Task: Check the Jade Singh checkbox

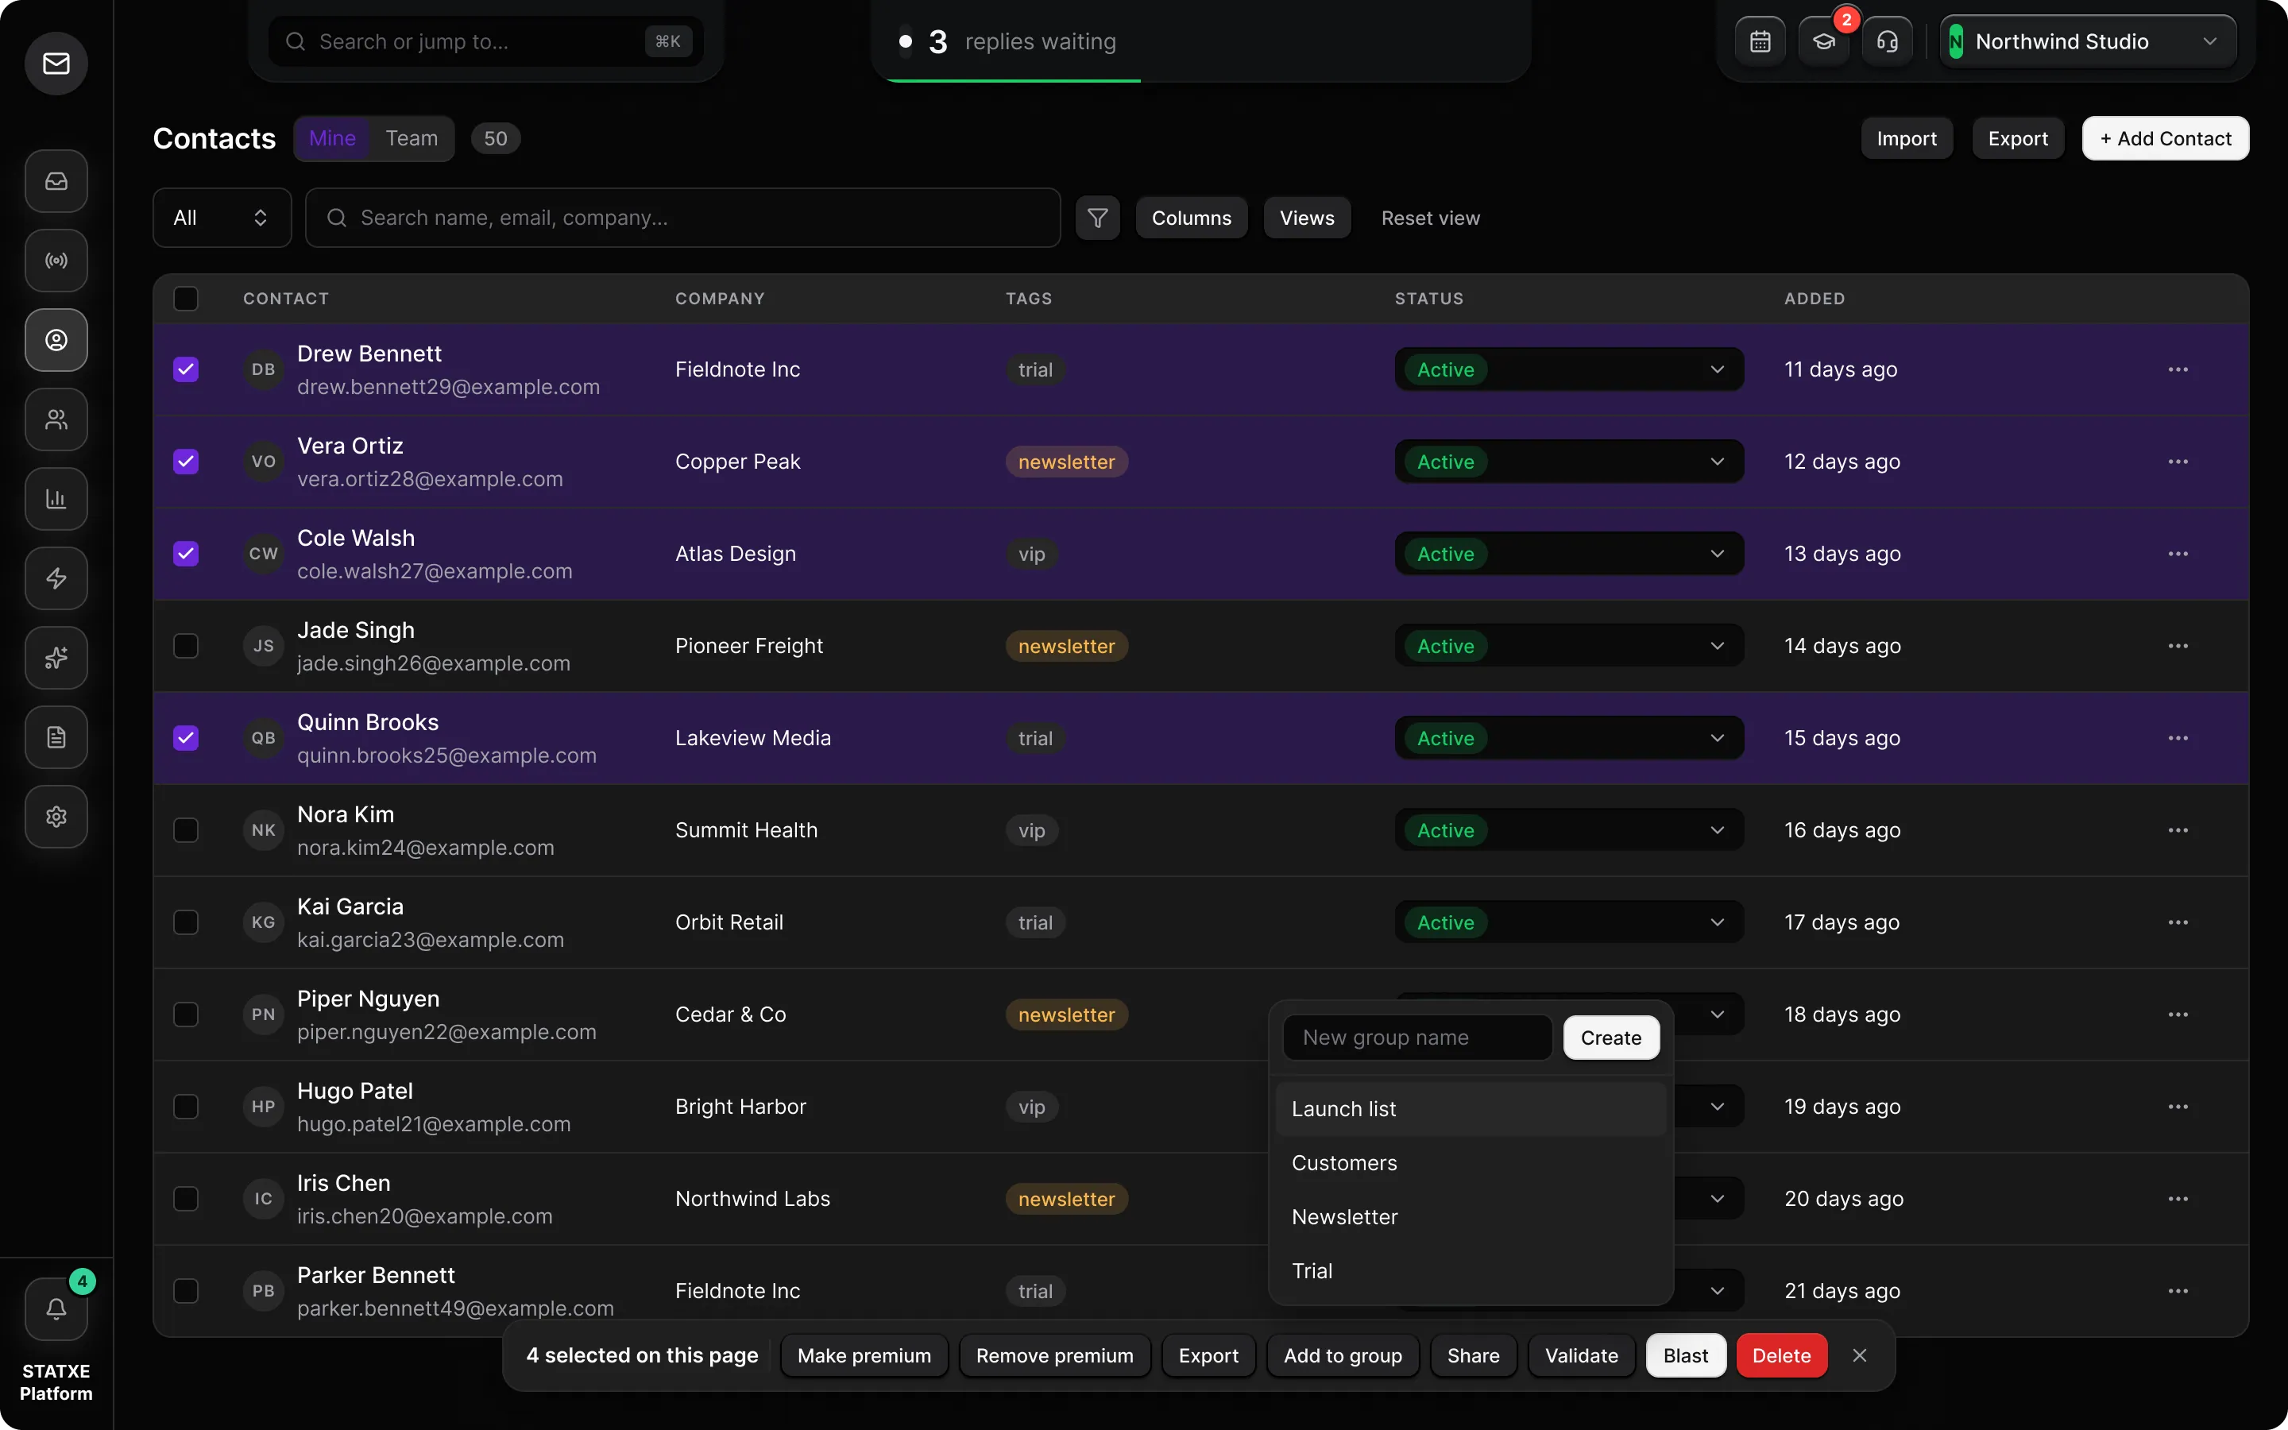Action: coord(186,646)
